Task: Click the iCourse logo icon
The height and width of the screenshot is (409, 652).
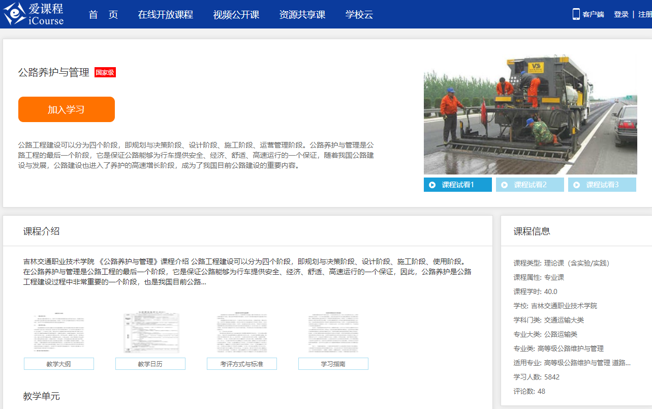Action: click(14, 14)
